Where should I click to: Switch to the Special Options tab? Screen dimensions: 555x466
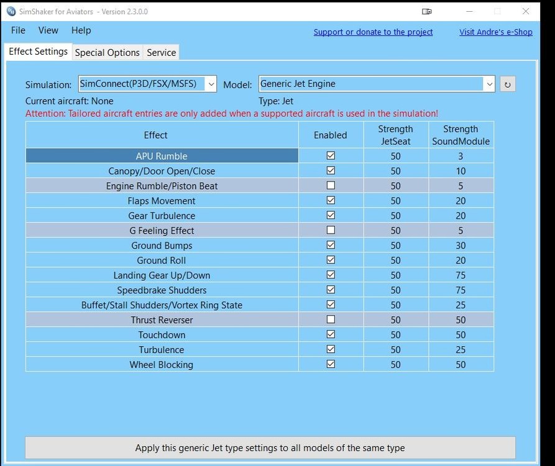click(107, 53)
